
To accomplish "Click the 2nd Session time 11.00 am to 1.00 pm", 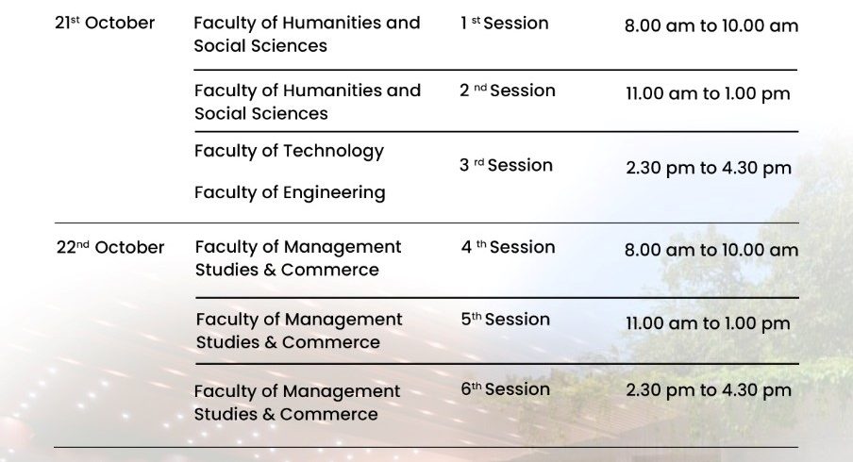I will [708, 93].
